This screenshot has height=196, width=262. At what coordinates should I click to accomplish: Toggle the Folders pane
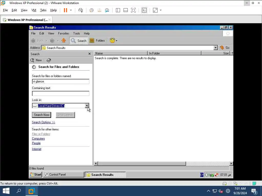tap(97, 41)
